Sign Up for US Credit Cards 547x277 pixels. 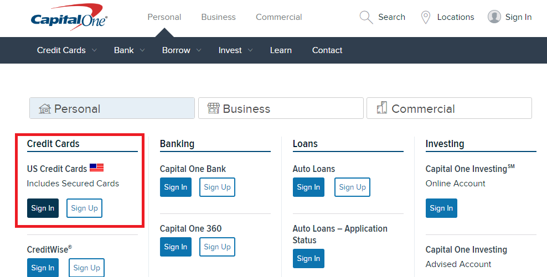coord(84,208)
